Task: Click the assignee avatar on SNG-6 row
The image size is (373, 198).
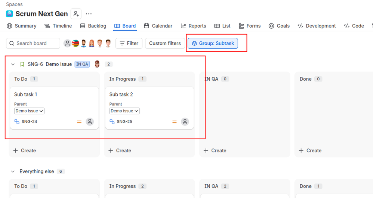Action: (x=97, y=64)
